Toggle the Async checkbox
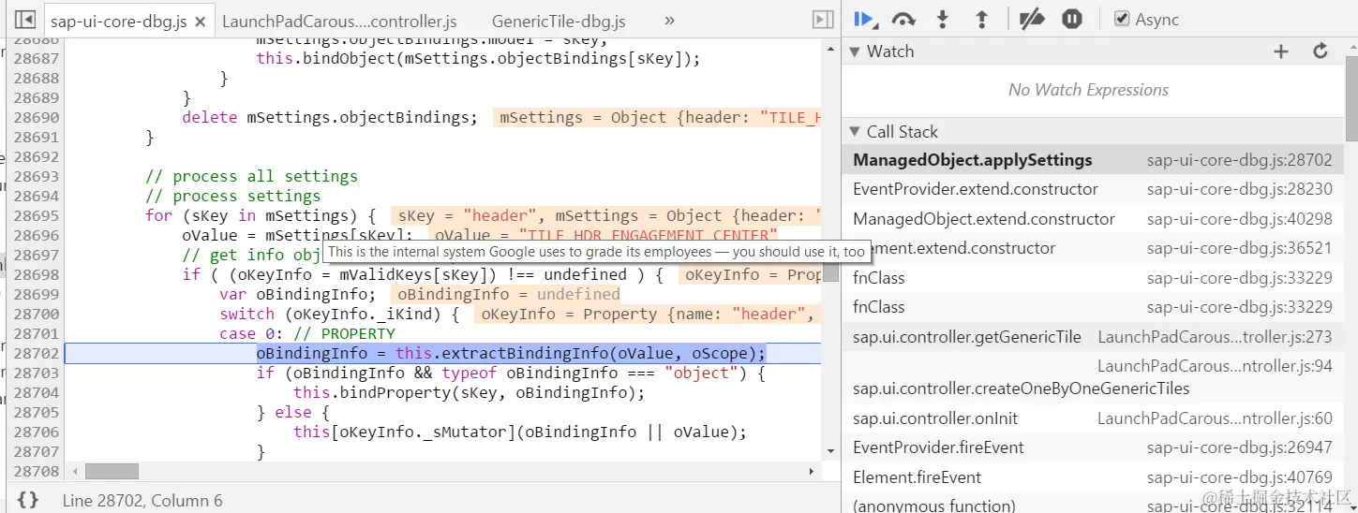 (x=1122, y=19)
